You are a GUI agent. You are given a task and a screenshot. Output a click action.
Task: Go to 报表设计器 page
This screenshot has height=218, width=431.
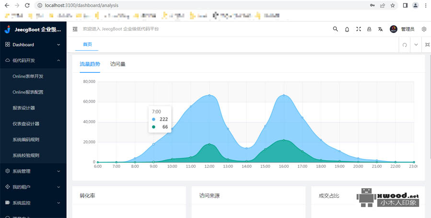click(x=23, y=108)
